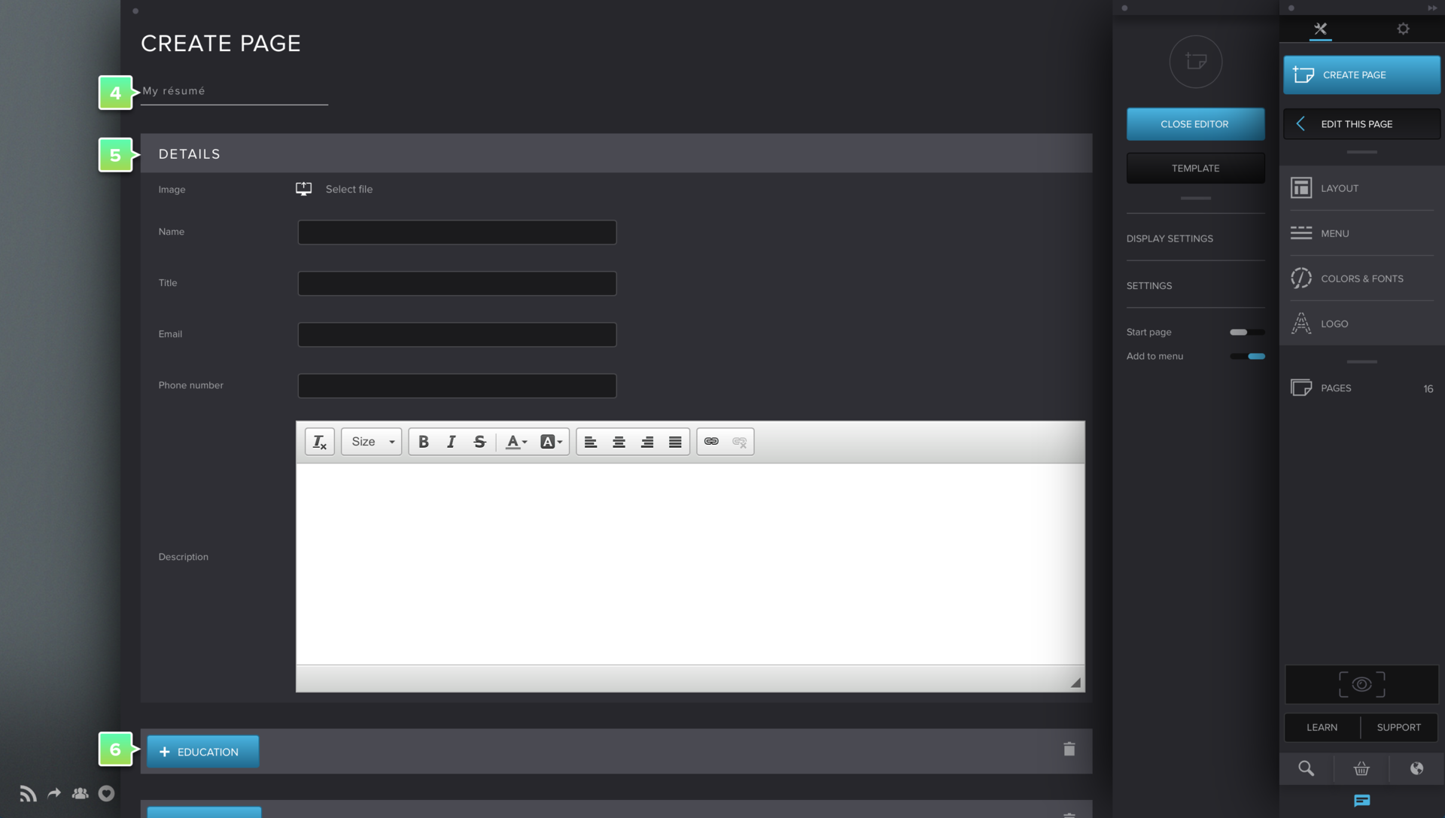The height and width of the screenshot is (818, 1445).
Task: Toggle the Add to menu switch
Action: point(1247,356)
